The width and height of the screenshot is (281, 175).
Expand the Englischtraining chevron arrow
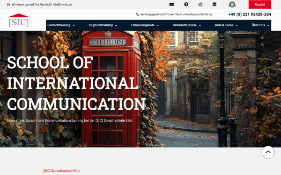116,25
